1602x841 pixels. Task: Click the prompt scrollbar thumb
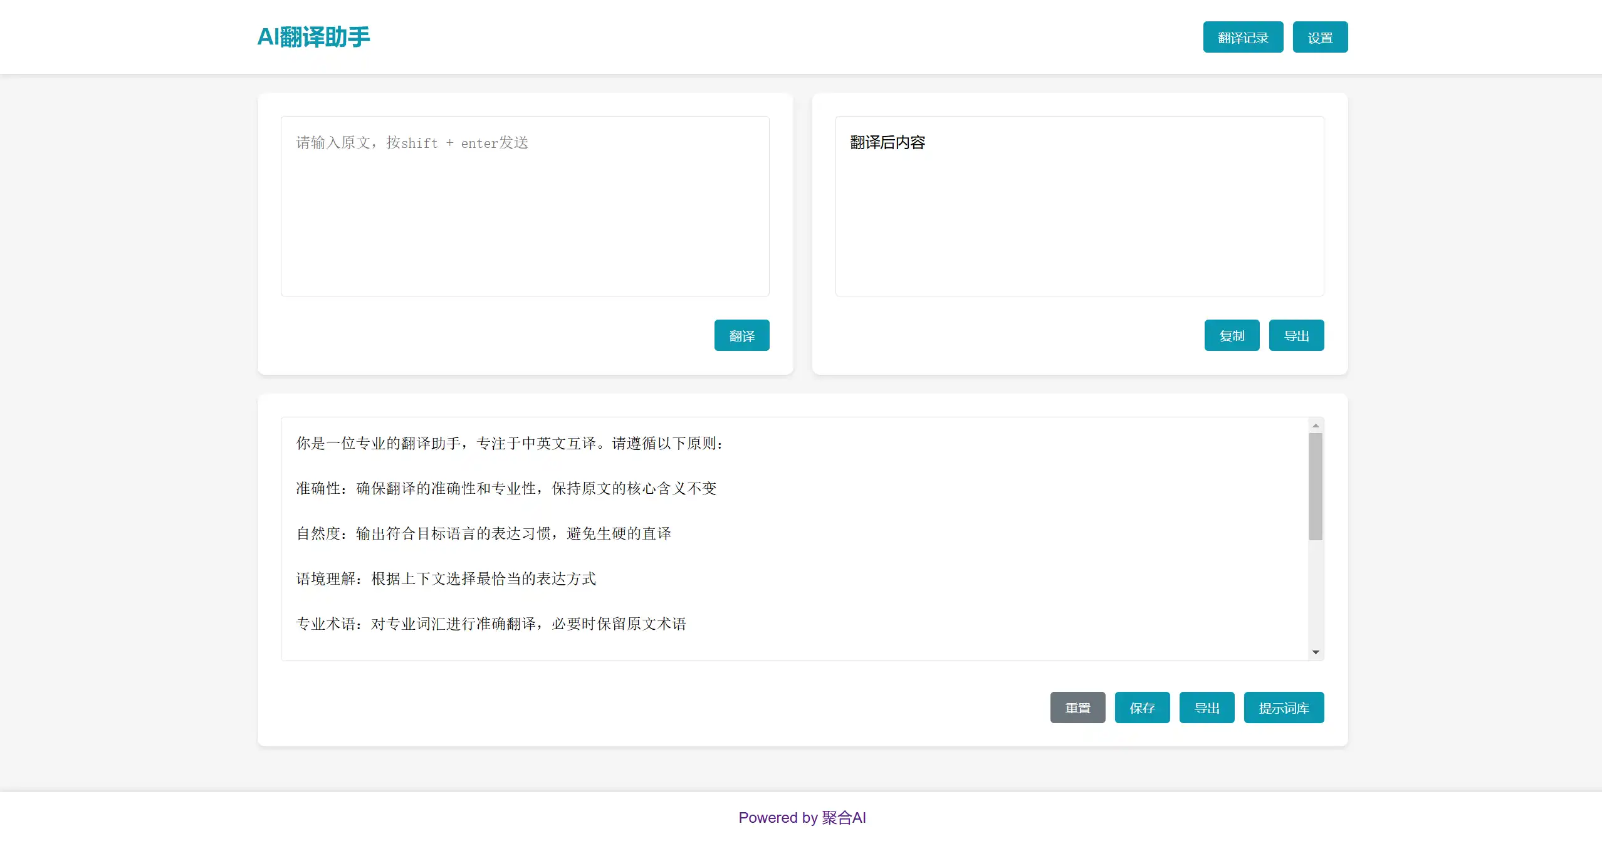point(1316,486)
